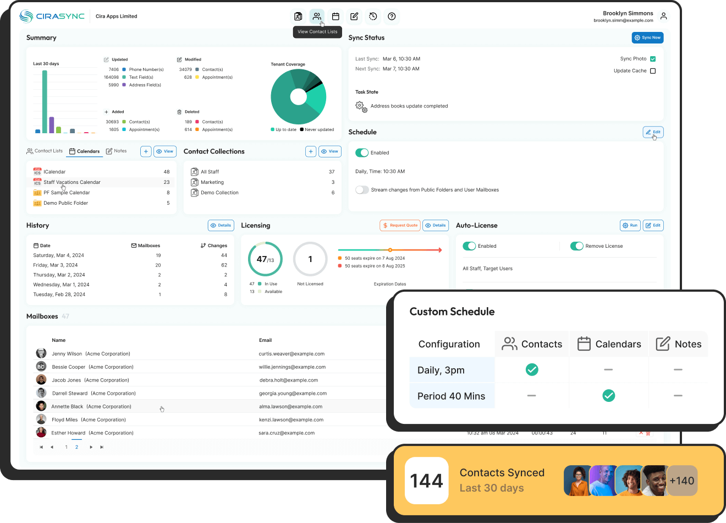The height and width of the screenshot is (523, 726).
Task: Click the Sync Now button
Action: coord(647,37)
